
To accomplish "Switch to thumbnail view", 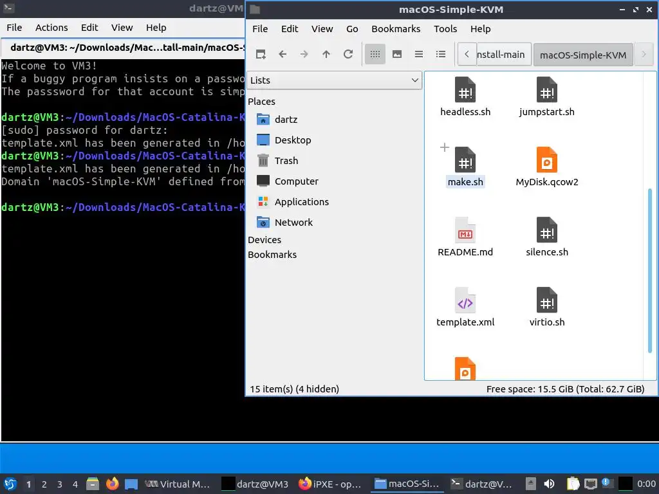I will pyautogui.click(x=396, y=54).
